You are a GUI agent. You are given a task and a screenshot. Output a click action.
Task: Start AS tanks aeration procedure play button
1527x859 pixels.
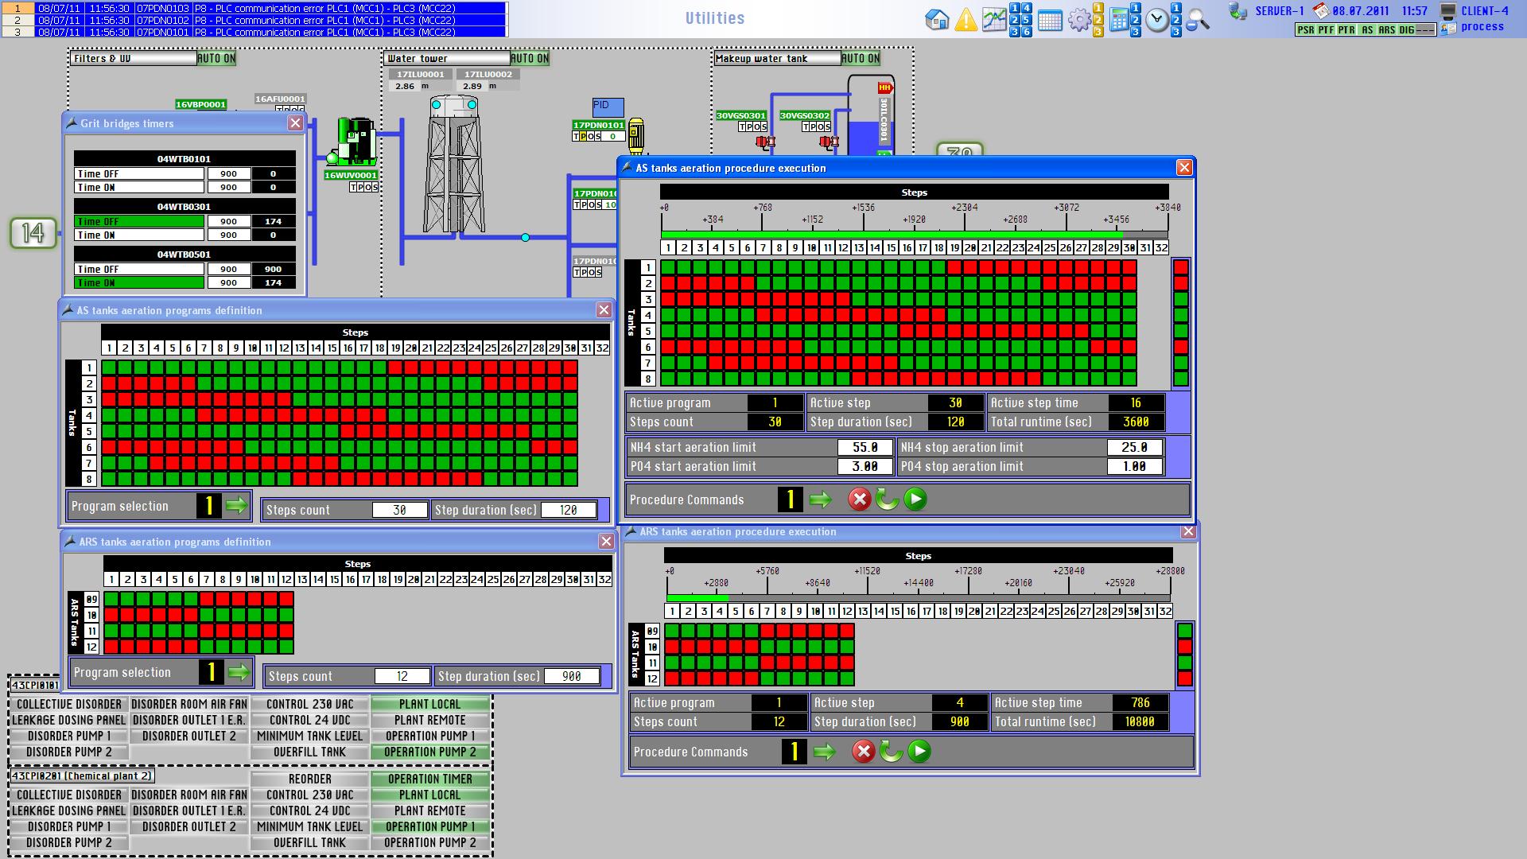click(915, 499)
